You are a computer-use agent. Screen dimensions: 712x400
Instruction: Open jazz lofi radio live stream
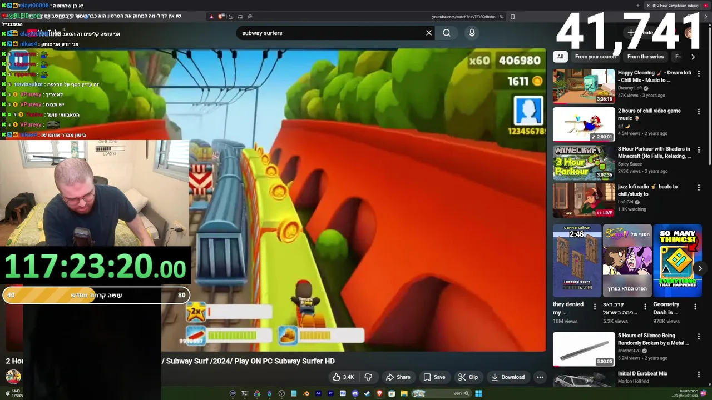point(584,200)
